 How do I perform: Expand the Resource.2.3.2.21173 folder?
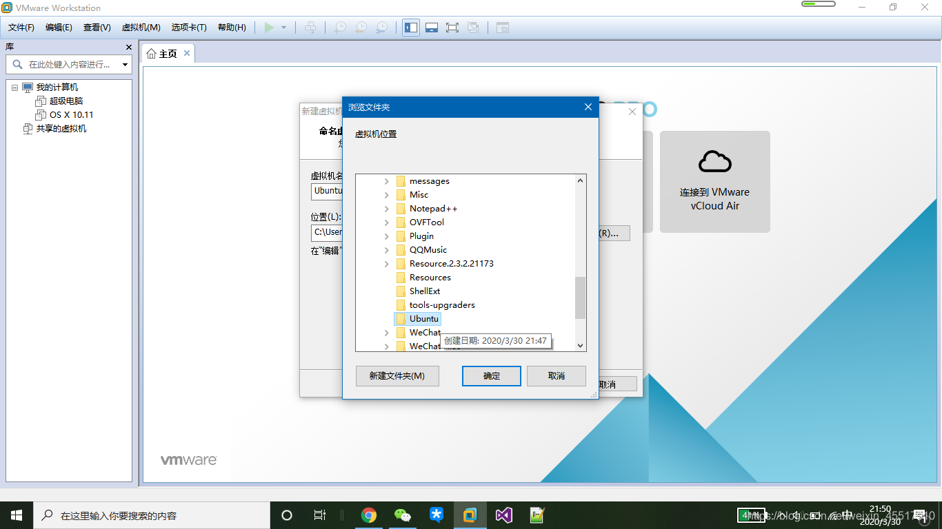tap(387, 264)
